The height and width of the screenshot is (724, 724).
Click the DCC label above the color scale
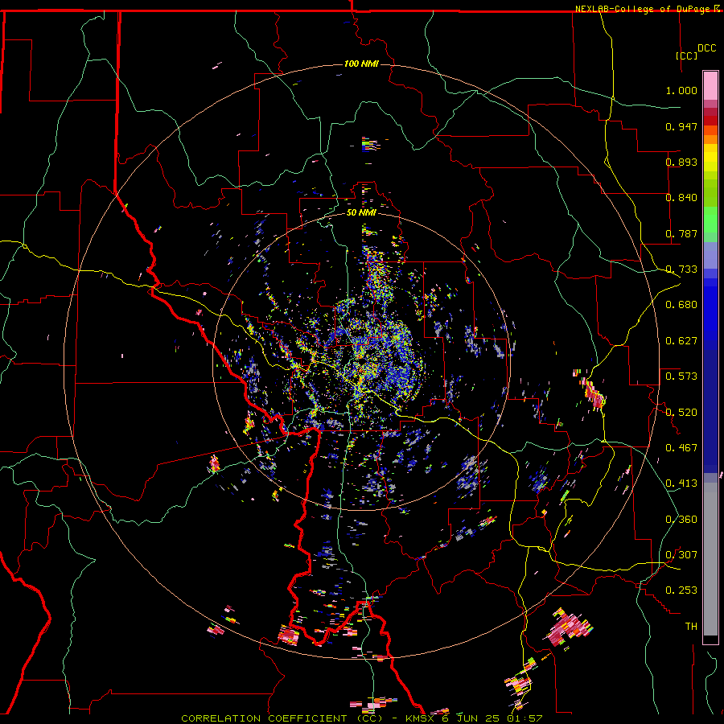coord(706,48)
